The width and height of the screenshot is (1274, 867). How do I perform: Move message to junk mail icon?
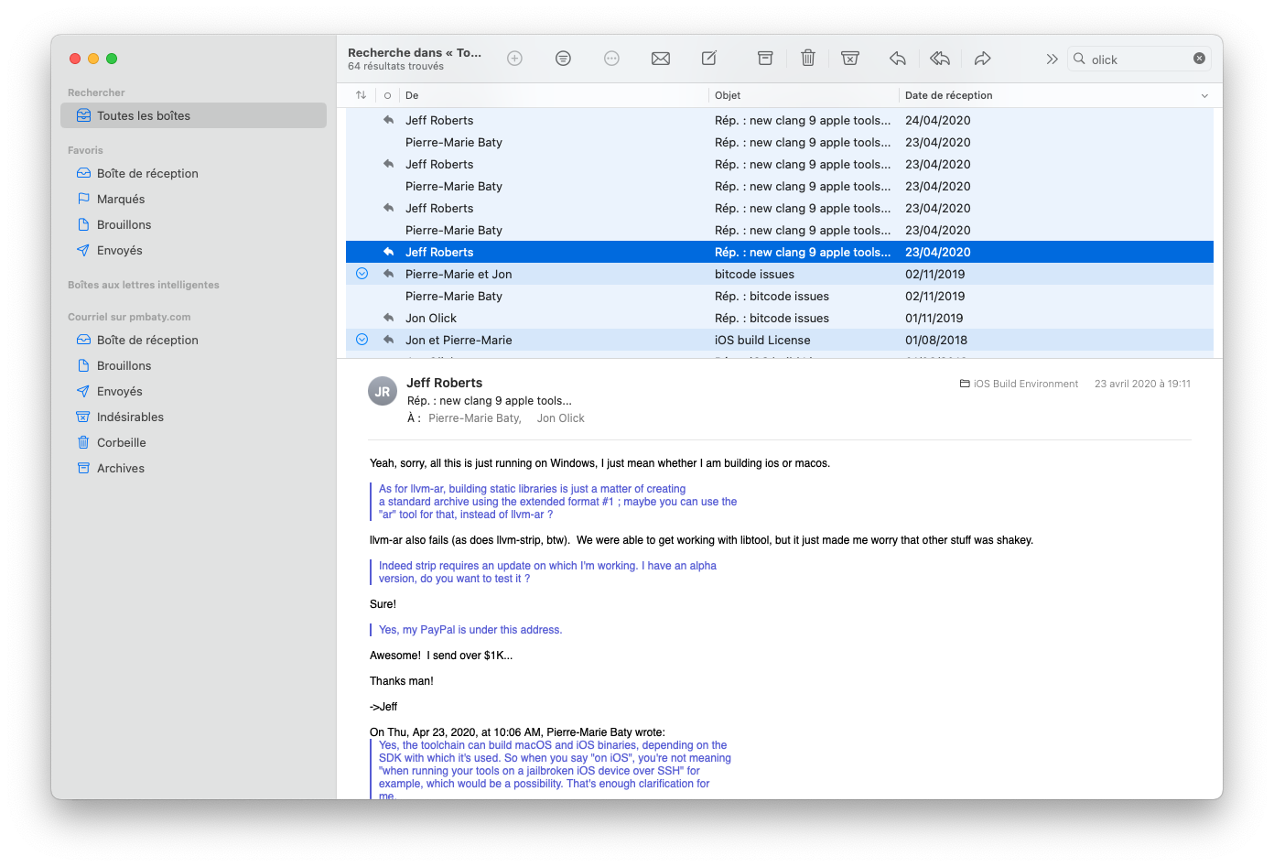850,59
